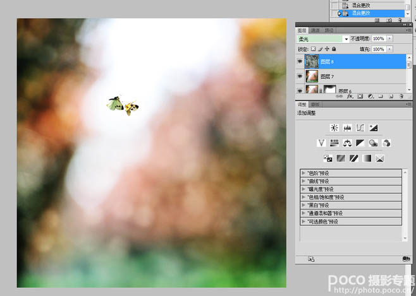
Task: Hide layer 图层 7 with eye icon
Action: 300,76
